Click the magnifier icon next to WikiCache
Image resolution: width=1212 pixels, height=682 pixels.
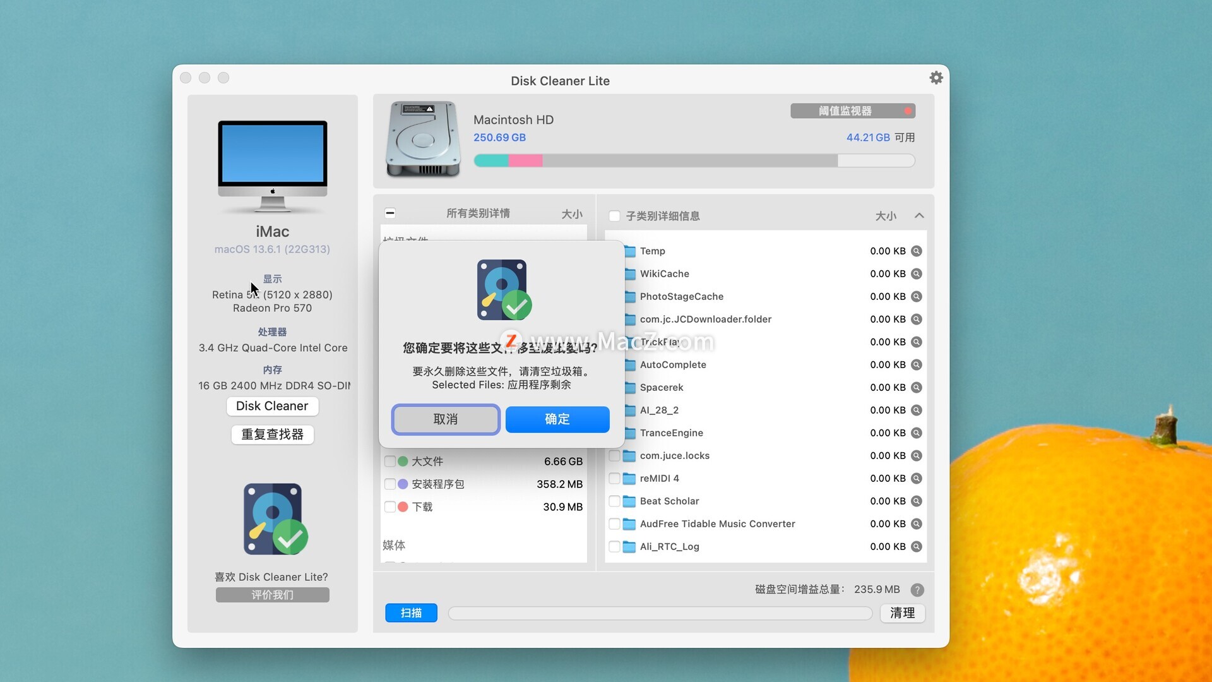[917, 274]
